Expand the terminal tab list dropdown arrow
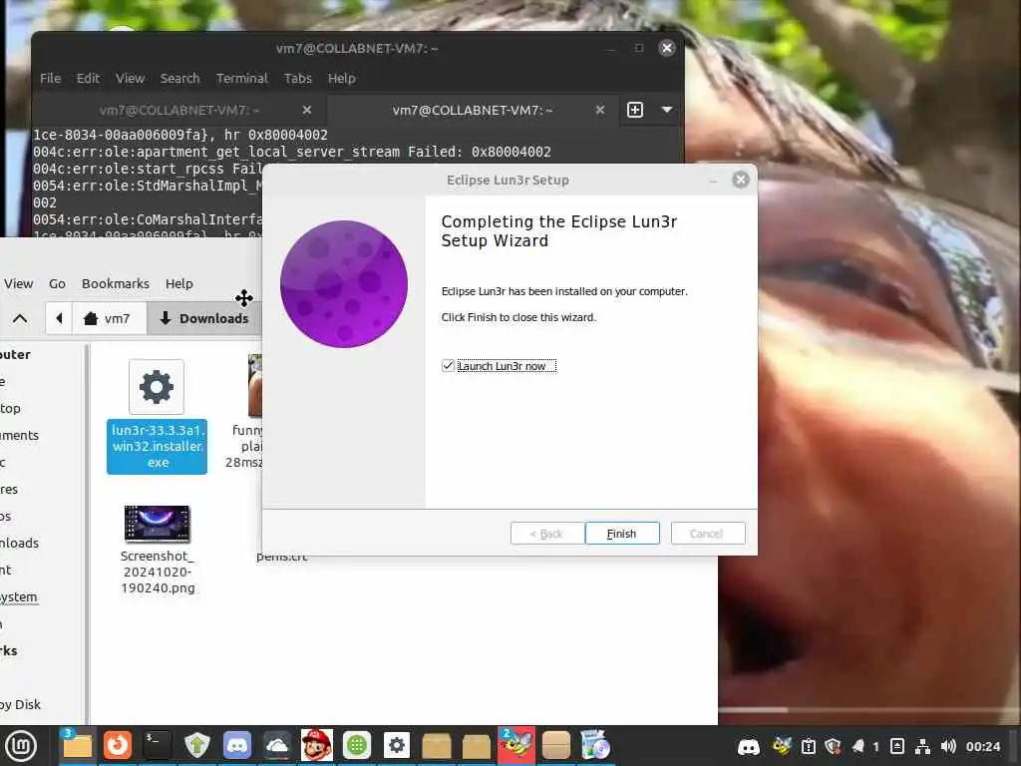The image size is (1021, 766). (x=667, y=110)
